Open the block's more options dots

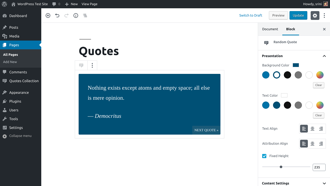tap(92, 66)
